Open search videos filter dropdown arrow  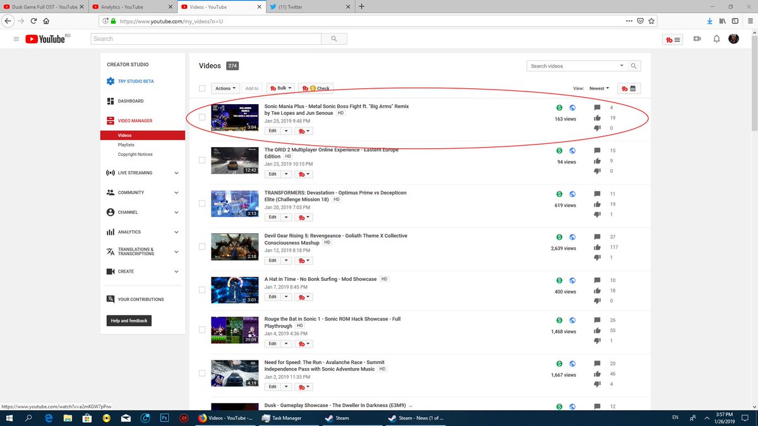click(622, 66)
